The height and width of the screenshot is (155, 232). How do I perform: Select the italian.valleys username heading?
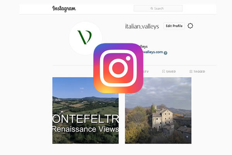click(142, 26)
